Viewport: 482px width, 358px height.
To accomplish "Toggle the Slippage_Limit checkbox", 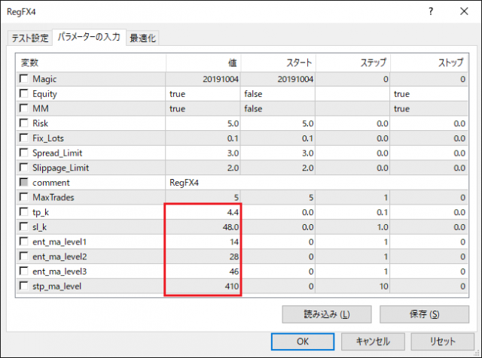I will tap(23, 167).
